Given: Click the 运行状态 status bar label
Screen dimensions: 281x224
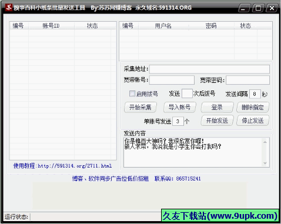Looking at the screenshot, I should (x=16, y=217).
